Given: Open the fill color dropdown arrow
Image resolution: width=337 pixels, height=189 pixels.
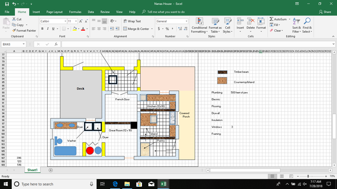Looking at the screenshot, I should [78, 29].
